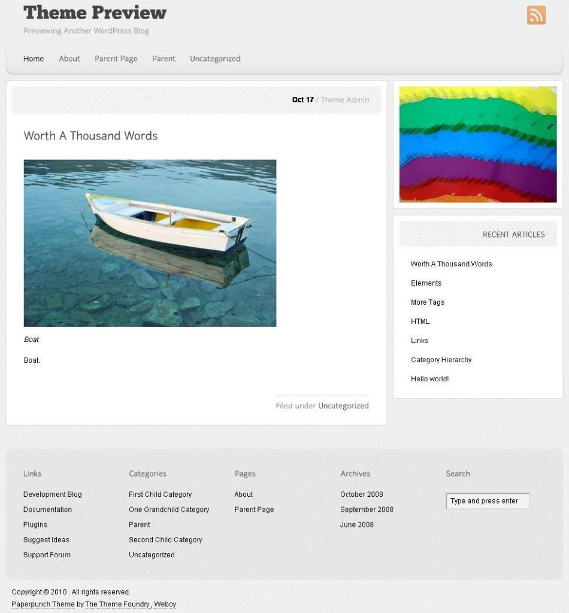Open The Theme Foundry footer link
This screenshot has width=569, height=613.
click(117, 604)
